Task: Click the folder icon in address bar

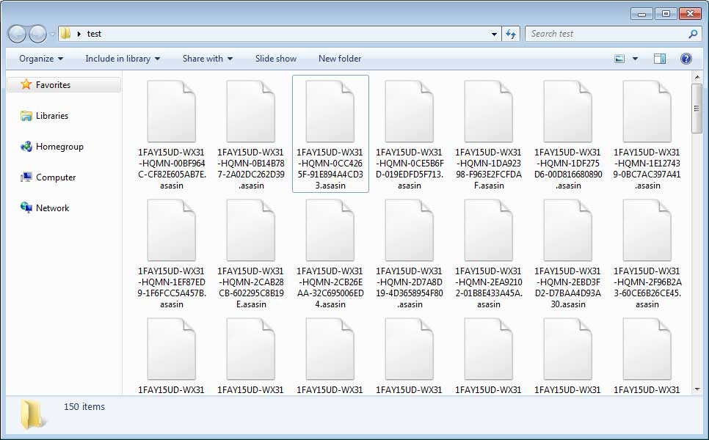Action: click(66, 34)
